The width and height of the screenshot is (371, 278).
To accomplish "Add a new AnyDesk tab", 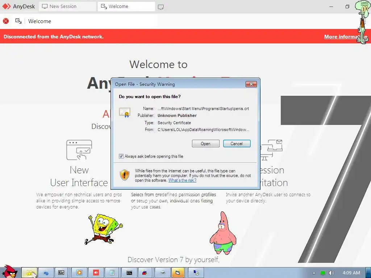I will click(161, 7).
